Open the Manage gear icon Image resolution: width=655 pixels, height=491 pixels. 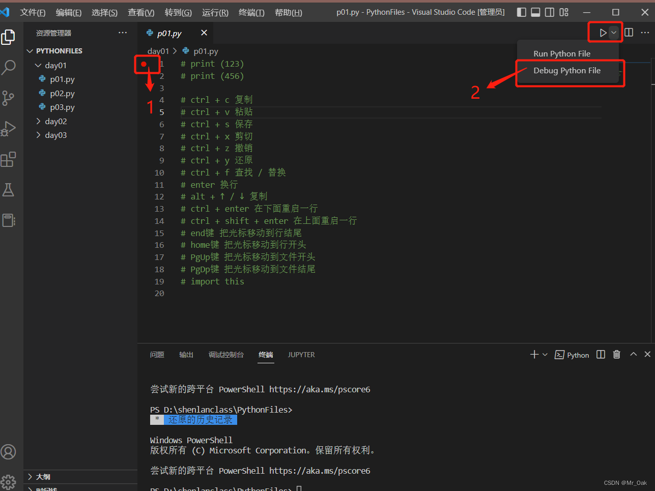[9, 481]
